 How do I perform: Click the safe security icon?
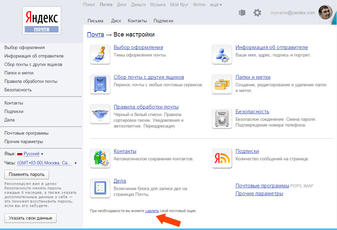click(222, 119)
